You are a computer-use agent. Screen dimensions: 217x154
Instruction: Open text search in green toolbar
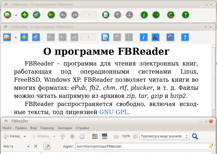pyautogui.click(x=106, y=15)
